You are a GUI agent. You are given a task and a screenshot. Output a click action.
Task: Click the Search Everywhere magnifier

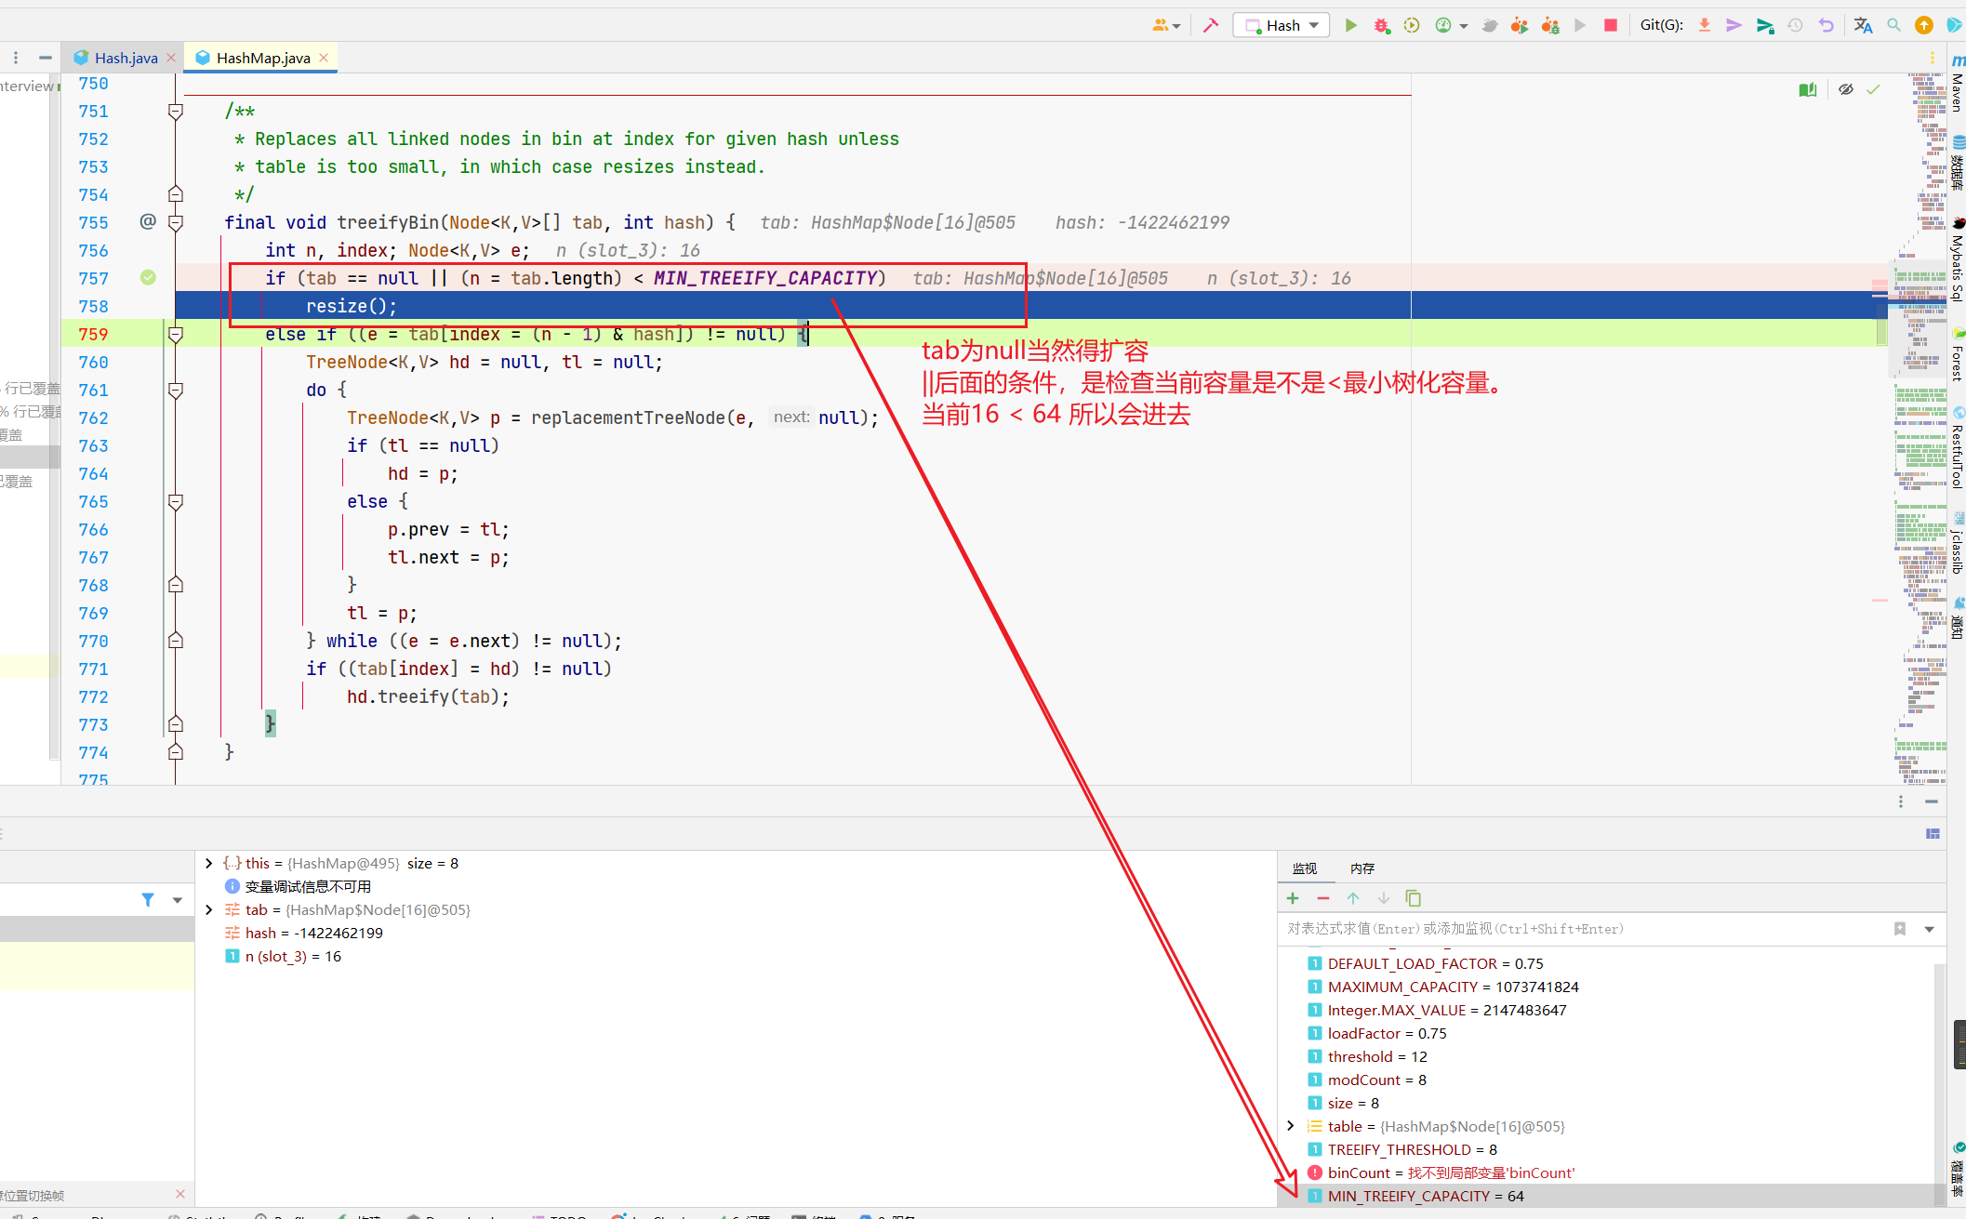click(x=1893, y=25)
